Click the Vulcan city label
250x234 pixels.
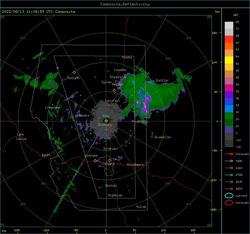pos(141,207)
